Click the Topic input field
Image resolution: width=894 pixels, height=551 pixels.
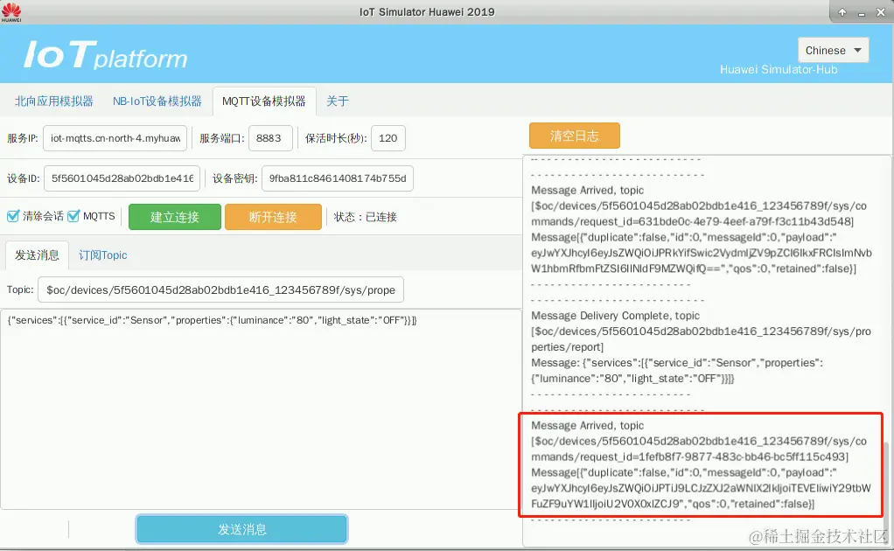(x=220, y=289)
